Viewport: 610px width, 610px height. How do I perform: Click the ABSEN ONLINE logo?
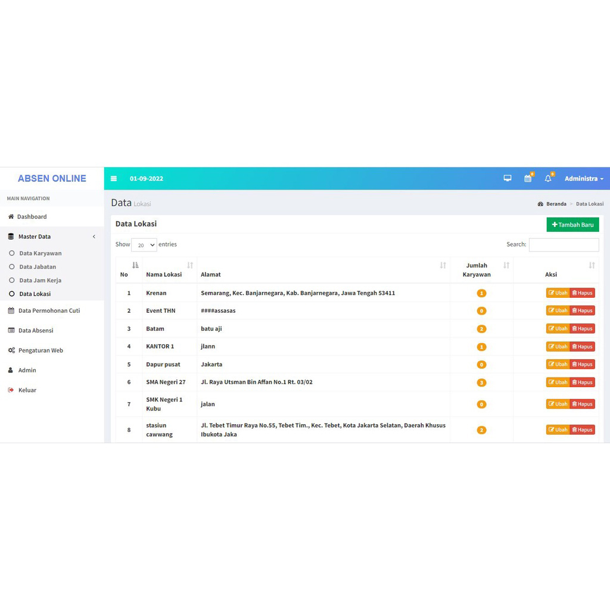coord(52,179)
